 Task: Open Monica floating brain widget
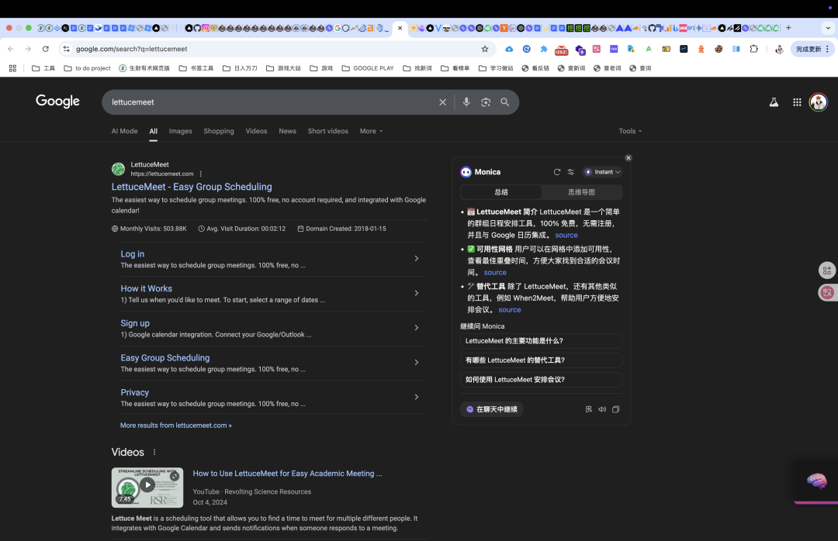(x=816, y=481)
